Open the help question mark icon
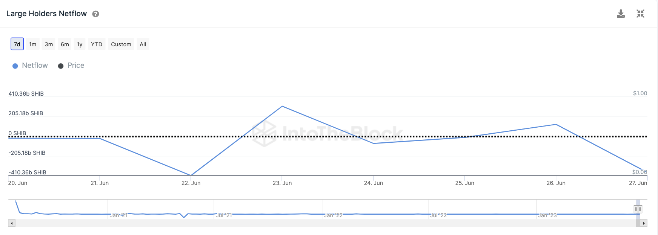Viewport: 658px width, 235px height. pos(96,14)
